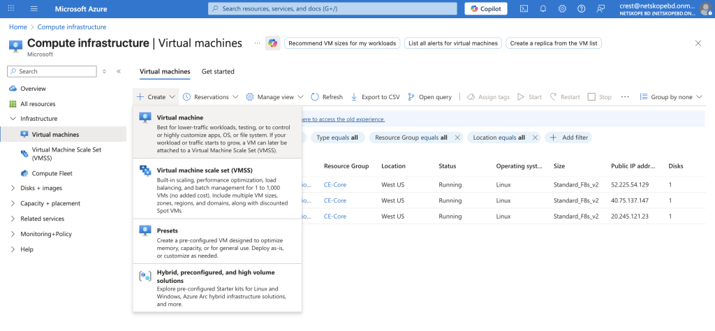Choose Presets from the Create menu
Viewport: 715px width, 331px height.
pyautogui.click(x=217, y=241)
